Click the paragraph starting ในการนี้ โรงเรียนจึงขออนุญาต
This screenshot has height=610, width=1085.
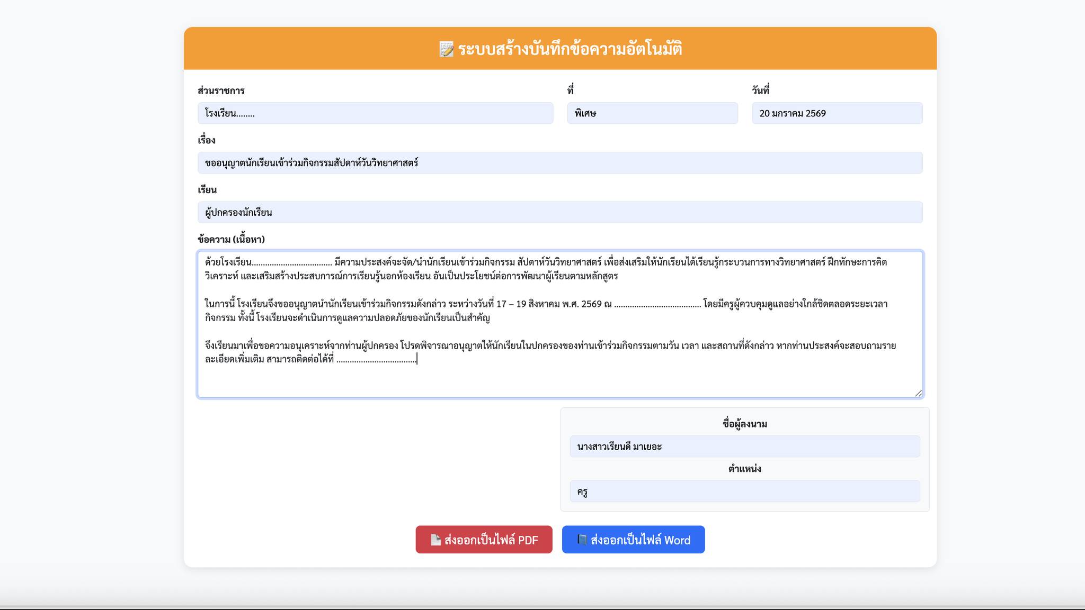point(546,311)
